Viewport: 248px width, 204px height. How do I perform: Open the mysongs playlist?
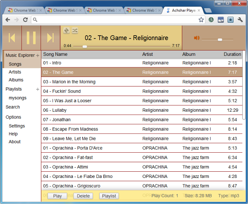point(17,98)
